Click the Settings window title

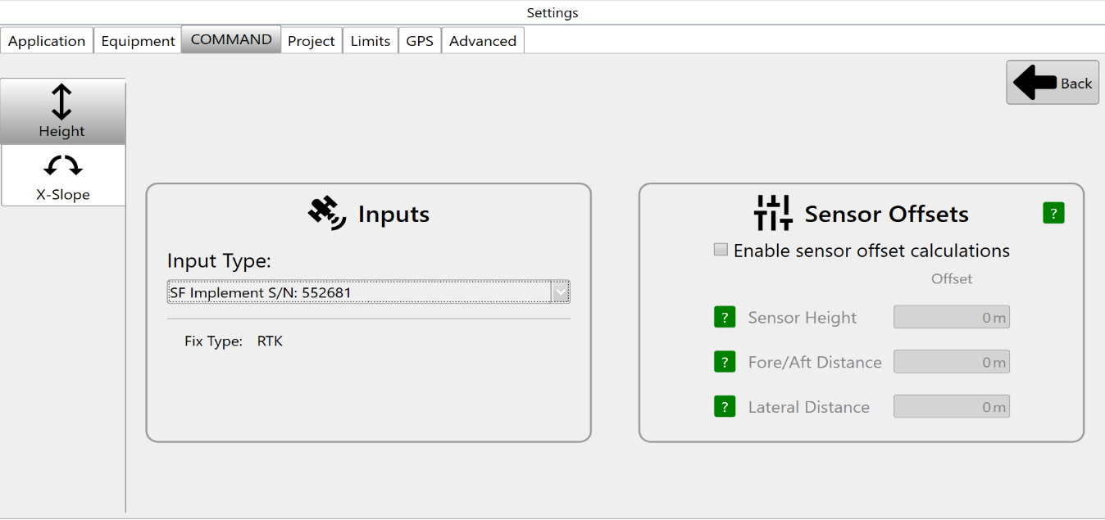[x=552, y=12]
